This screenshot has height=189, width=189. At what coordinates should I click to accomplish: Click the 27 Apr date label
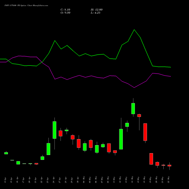coord(60,180)
